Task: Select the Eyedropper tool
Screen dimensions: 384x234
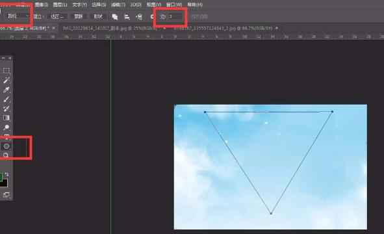Action: (6, 90)
